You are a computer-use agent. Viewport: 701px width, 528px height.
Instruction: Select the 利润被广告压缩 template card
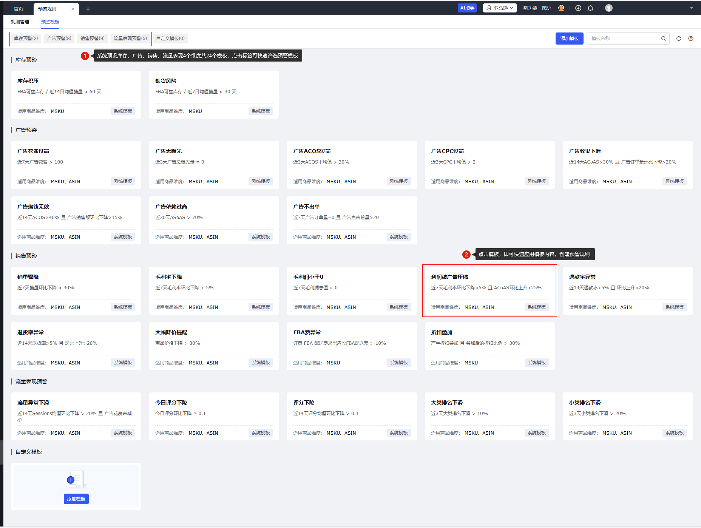coord(489,290)
